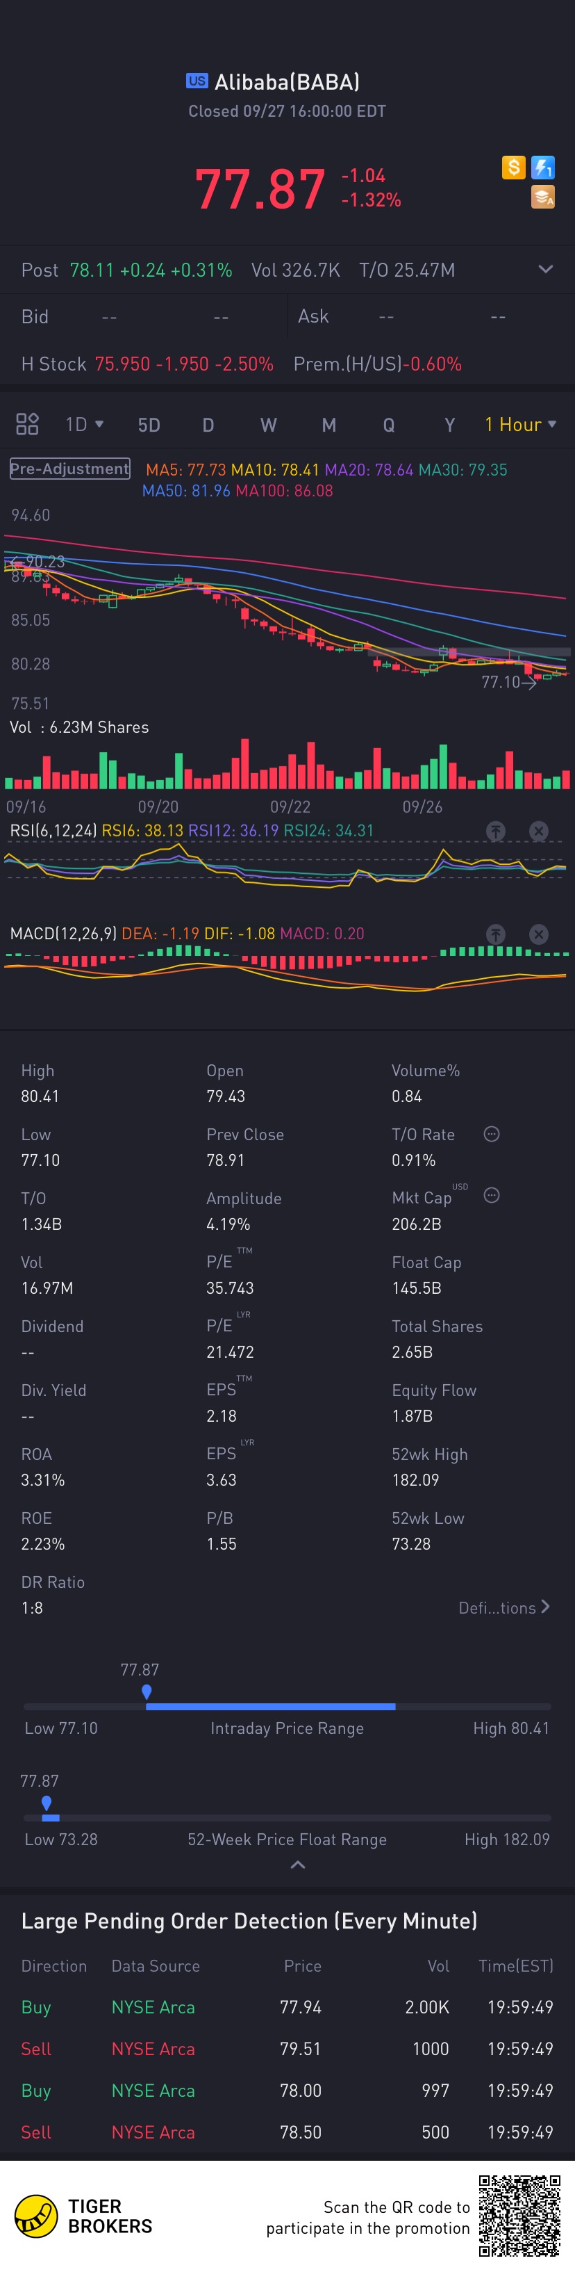Image resolution: width=575 pixels, height=2272 pixels.
Task: Tap the blue lightning bolt icon
Action: tap(542, 167)
